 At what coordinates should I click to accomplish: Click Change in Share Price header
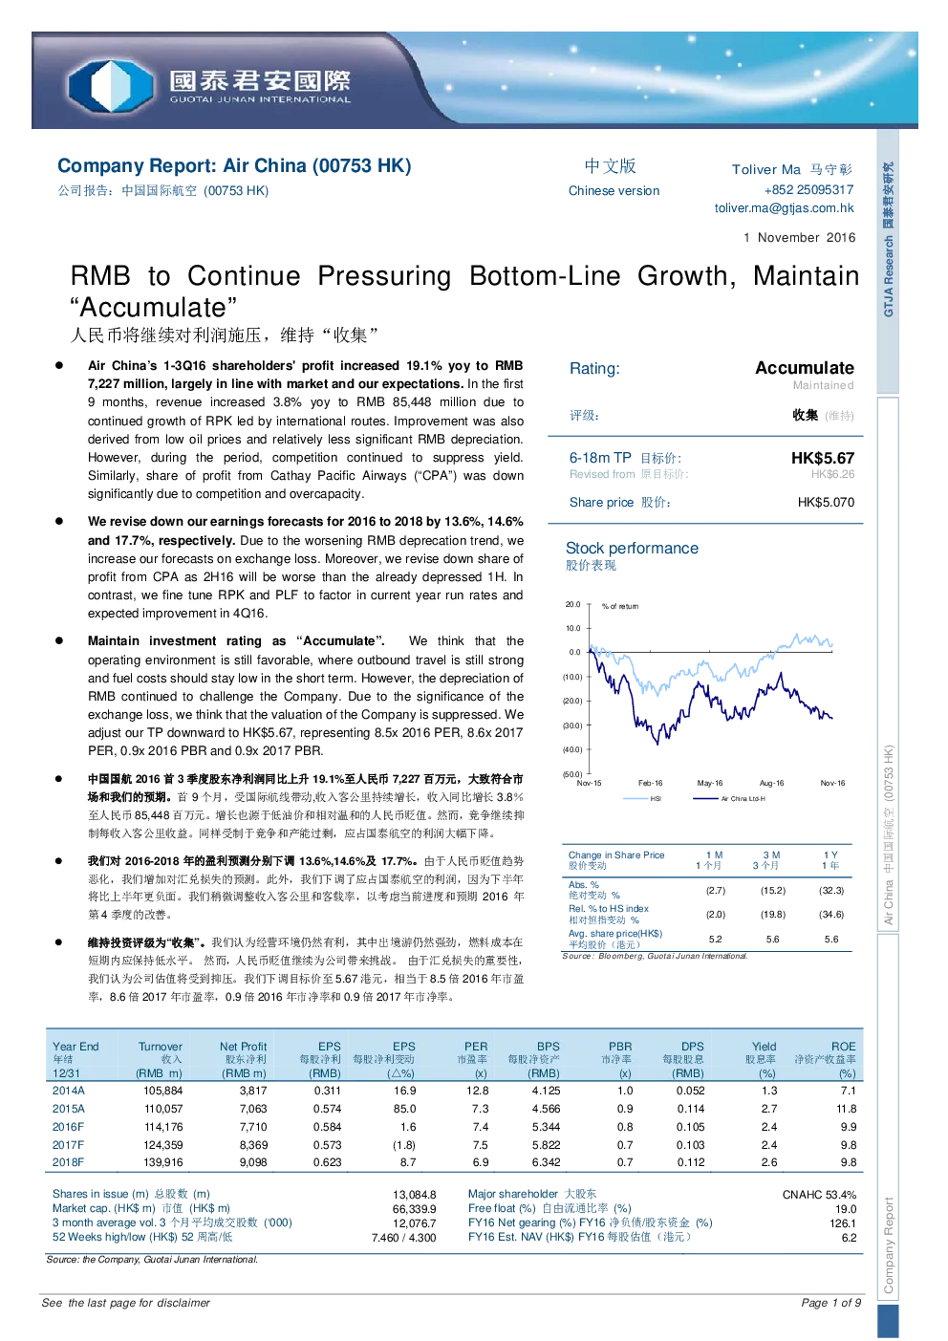point(615,855)
